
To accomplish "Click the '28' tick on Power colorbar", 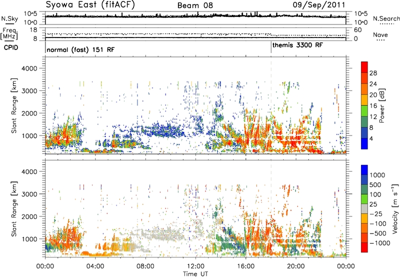I will tap(373, 73).
